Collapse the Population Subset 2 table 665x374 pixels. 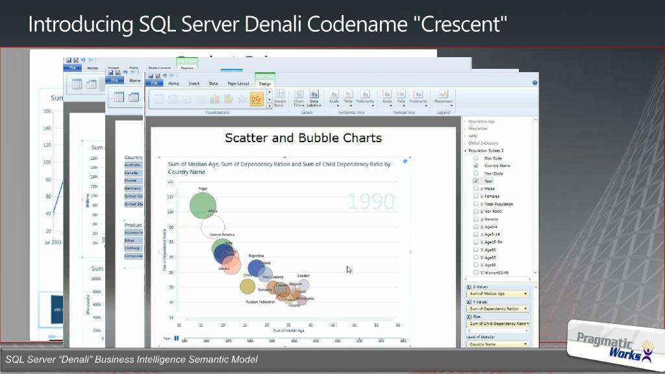(x=465, y=151)
